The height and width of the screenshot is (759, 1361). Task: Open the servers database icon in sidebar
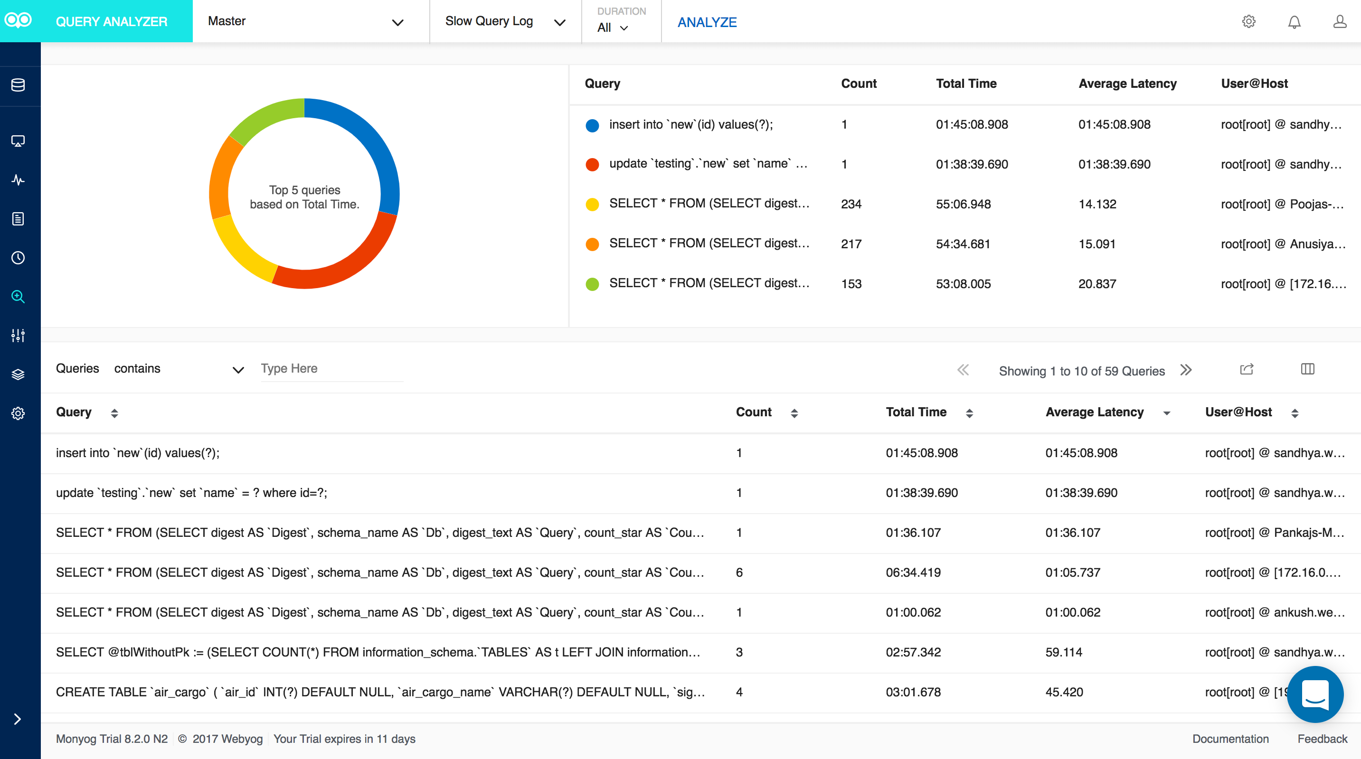tap(18, 85)
